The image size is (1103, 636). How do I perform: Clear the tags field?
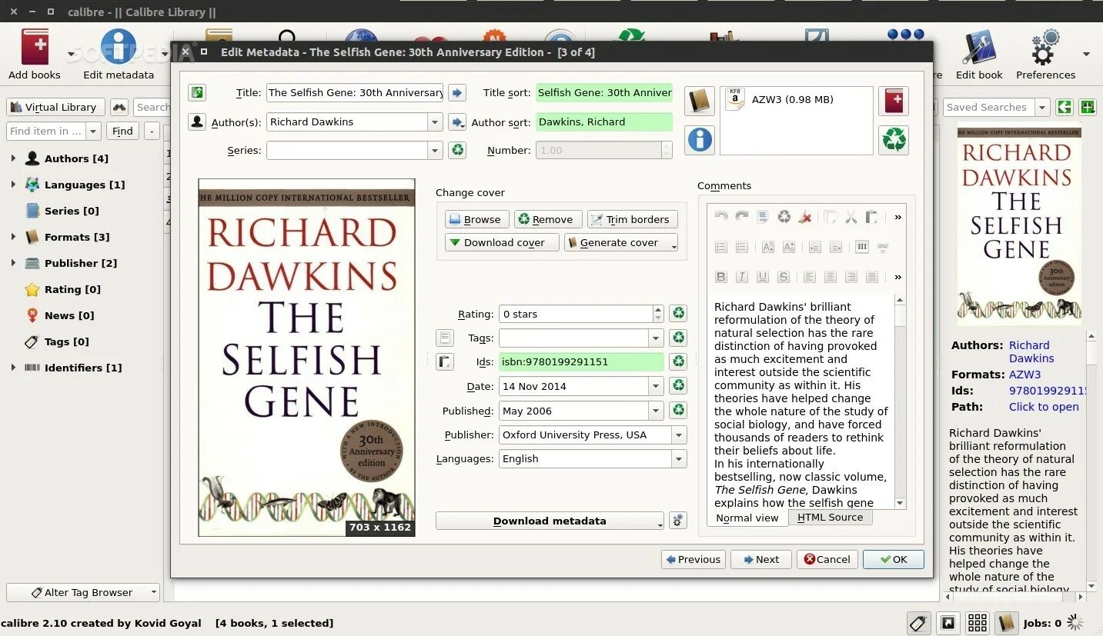(678, 338)
